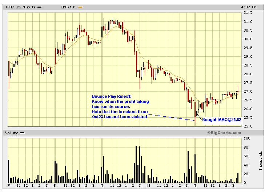Image resolution: width=269 pixels, height=194 pixels.
Task: Click the 'Volume' panel label
Action: click(x=12, y=133)
